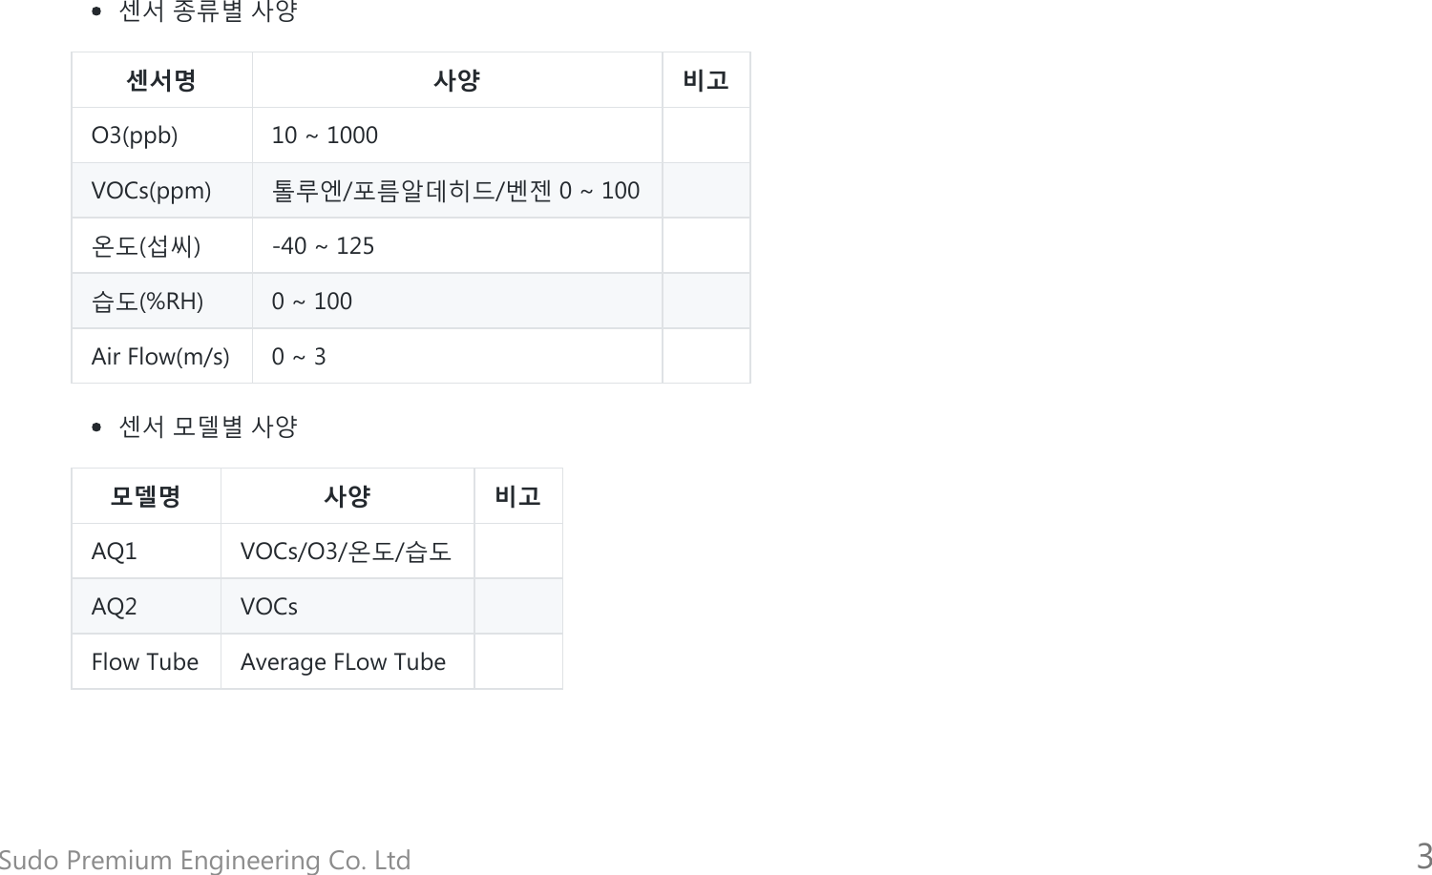The image size is (1432, 875).
Task: Click the 센서 모델별 사양 bullet heading
Action: click(x=207, y=427)
